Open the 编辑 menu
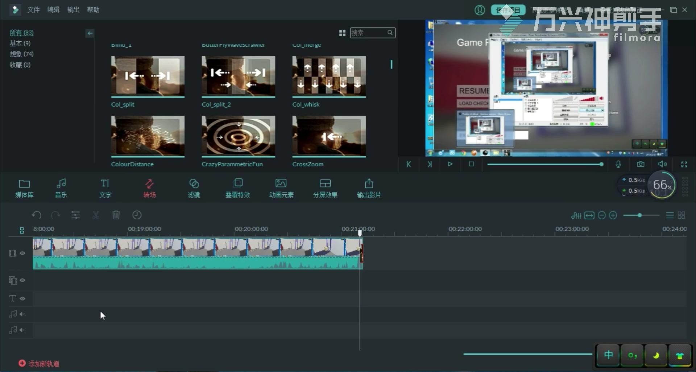The width and height of the screenshot is (696, 372). pos(53,10)
